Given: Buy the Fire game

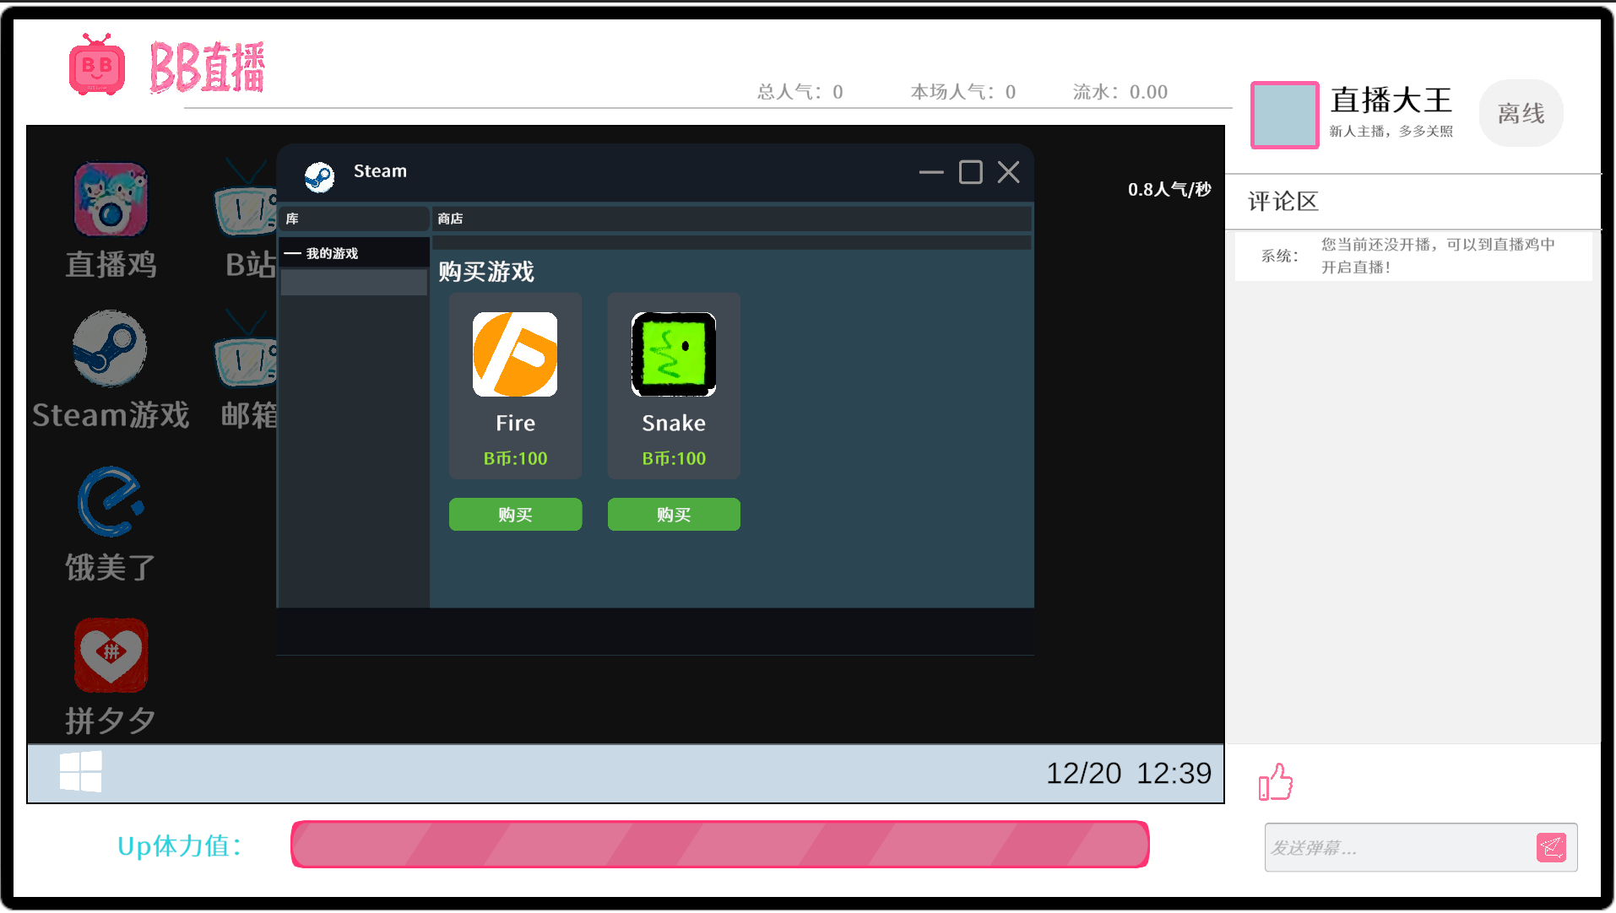Looking at the screenshot, I should [x=515, y=515].
